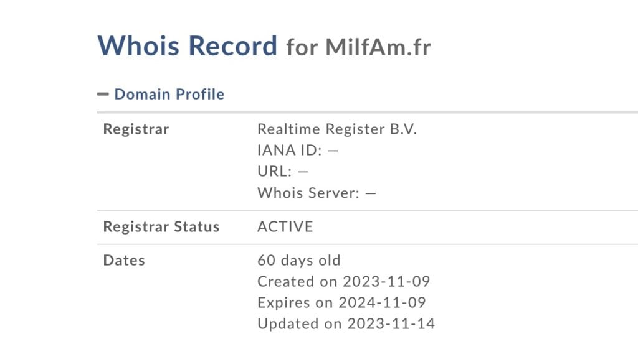Viewport: 638px width, 339px height.
Task: Click the dash after IANA ID
Action: pyautogui.click(x=333, y=151)
